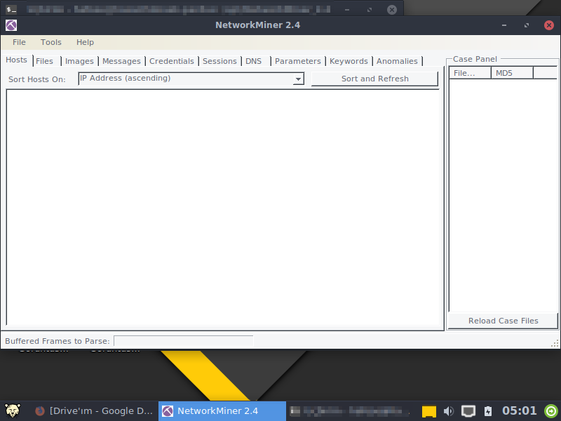
Task: View the Parameters tab
Action: click(x=297, y=61)
